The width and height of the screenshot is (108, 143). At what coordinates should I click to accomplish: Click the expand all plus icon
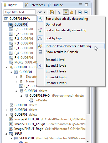(x=80, y=12)
